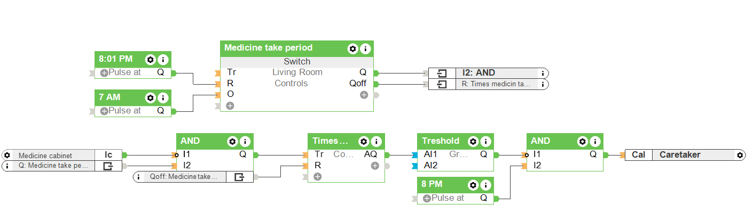Image resolution: width=753 pixels, height=221 pixels.
Task: Open settings gear on 8 PM block
Action: [x=473, y=185]
